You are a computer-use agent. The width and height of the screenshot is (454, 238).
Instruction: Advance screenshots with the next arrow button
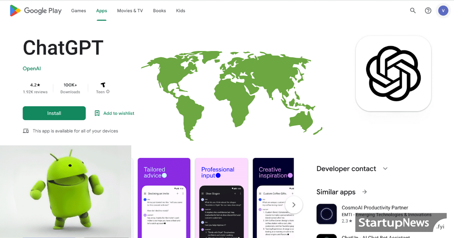tap(294, 205)
